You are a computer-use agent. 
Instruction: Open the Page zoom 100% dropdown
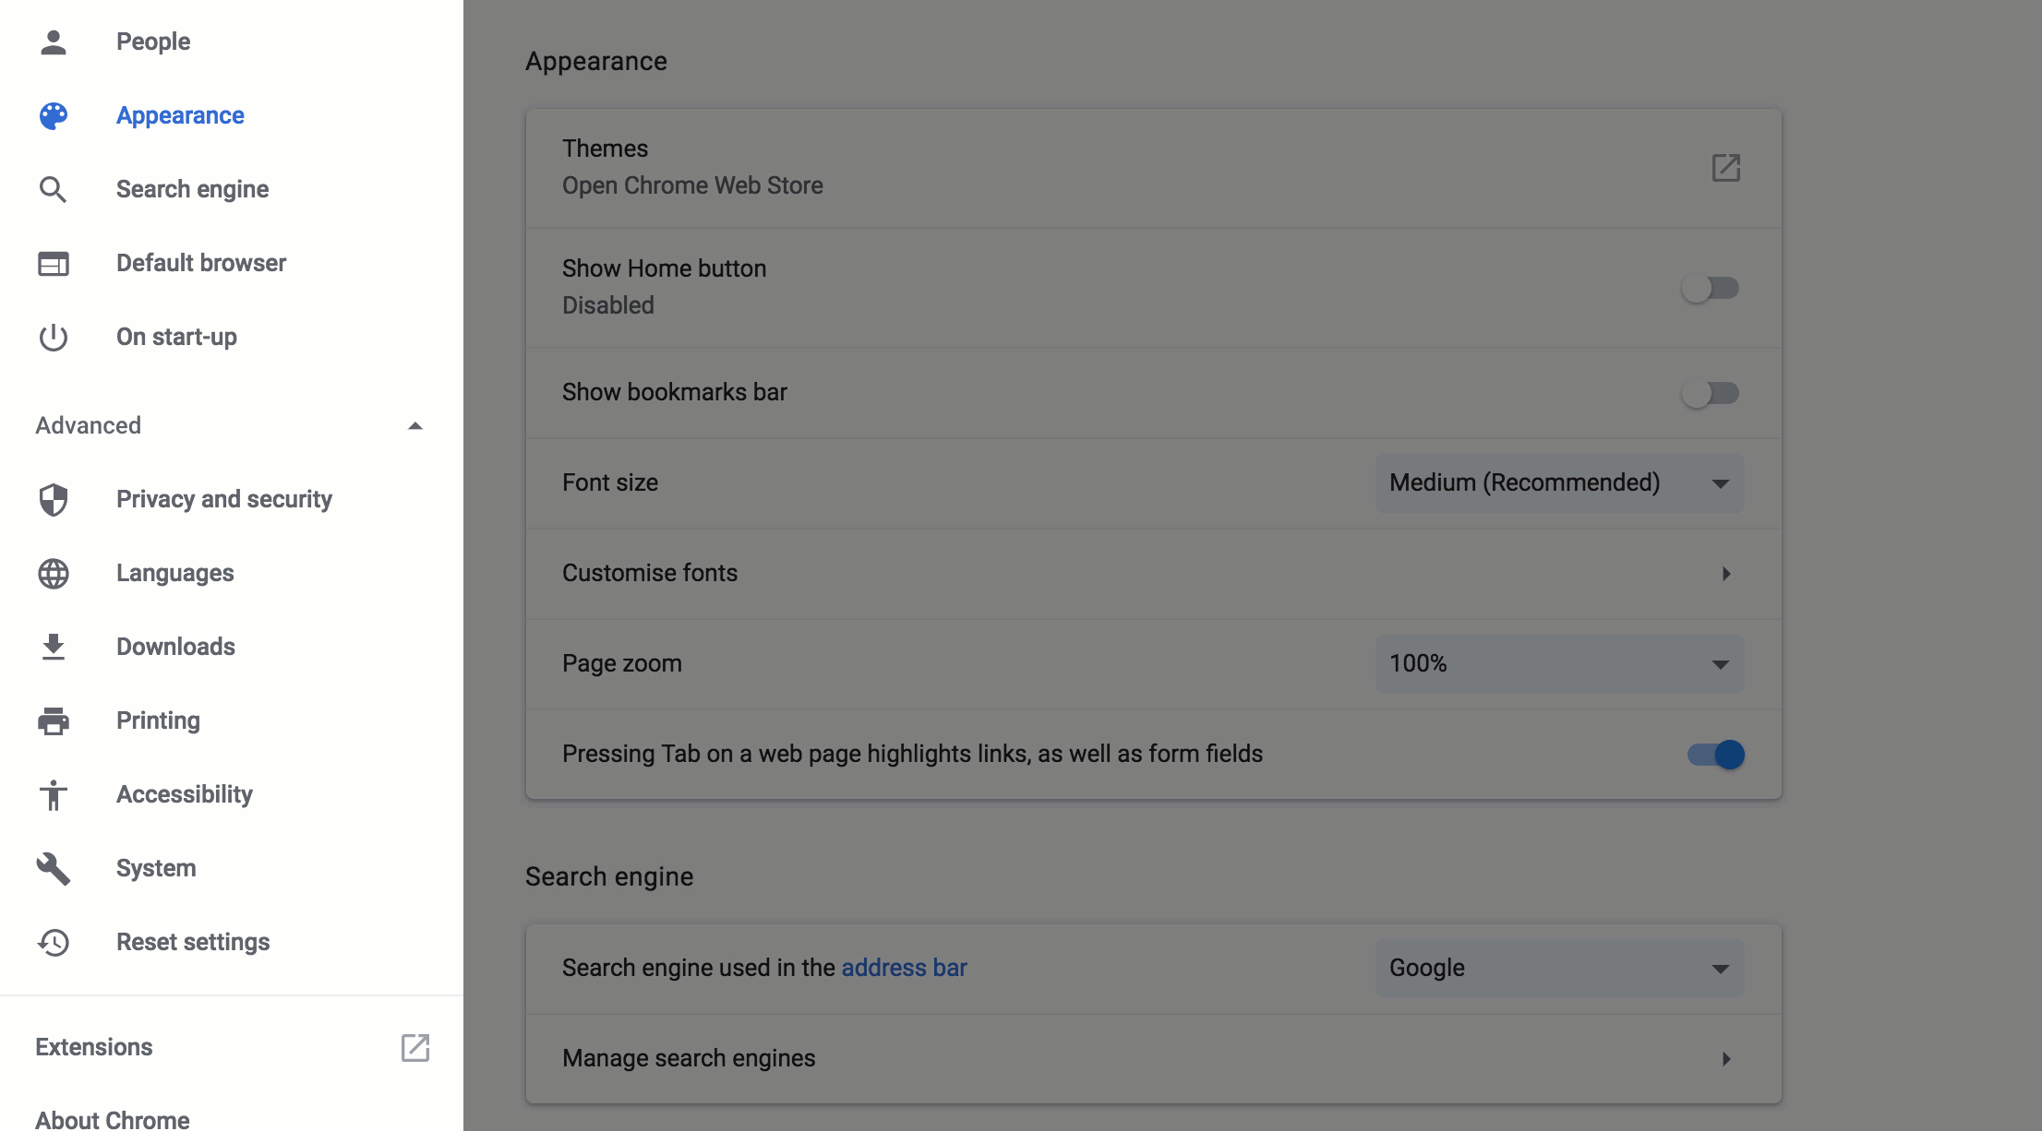coord(1559,664)
